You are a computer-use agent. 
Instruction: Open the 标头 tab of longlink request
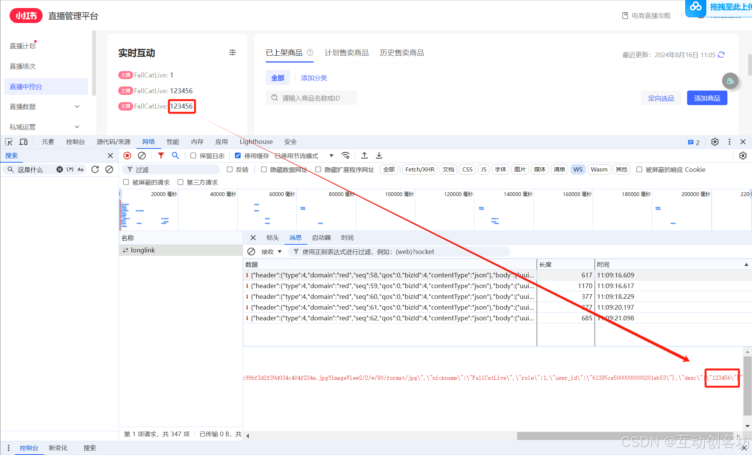(x=273, y=238)
